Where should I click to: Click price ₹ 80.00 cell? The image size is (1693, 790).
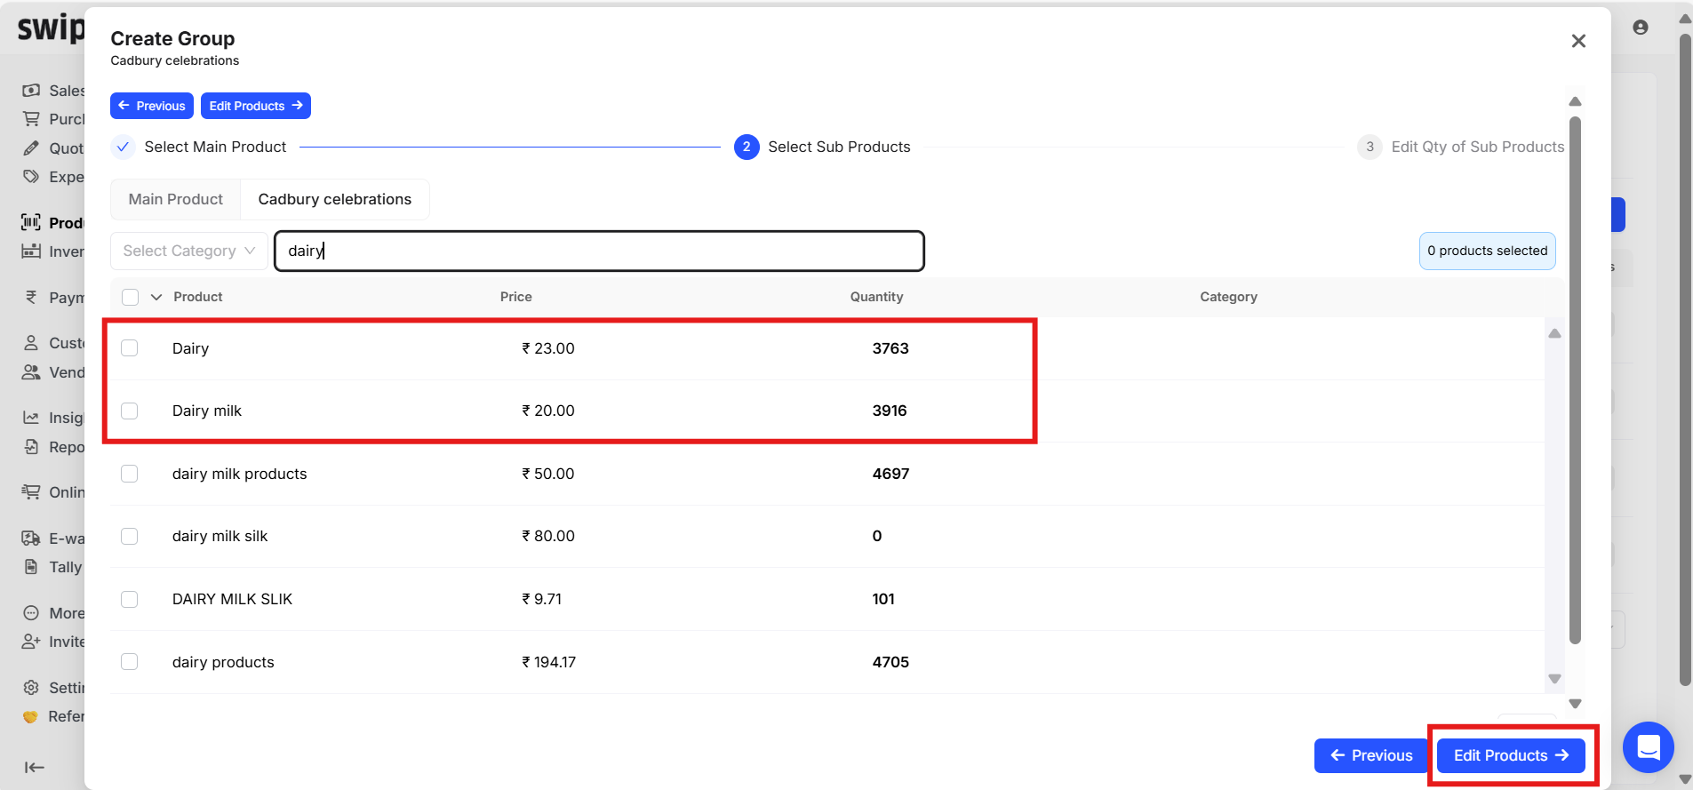(548, 536)
